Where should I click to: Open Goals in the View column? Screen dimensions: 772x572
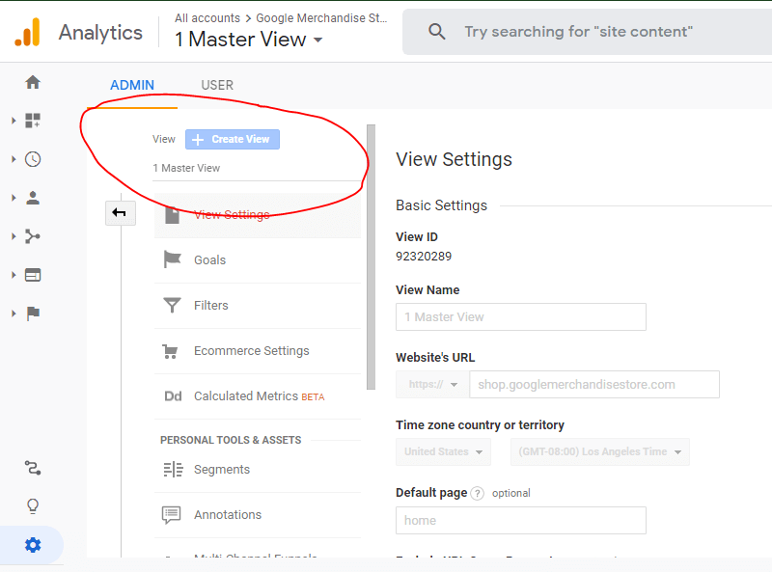209,259
